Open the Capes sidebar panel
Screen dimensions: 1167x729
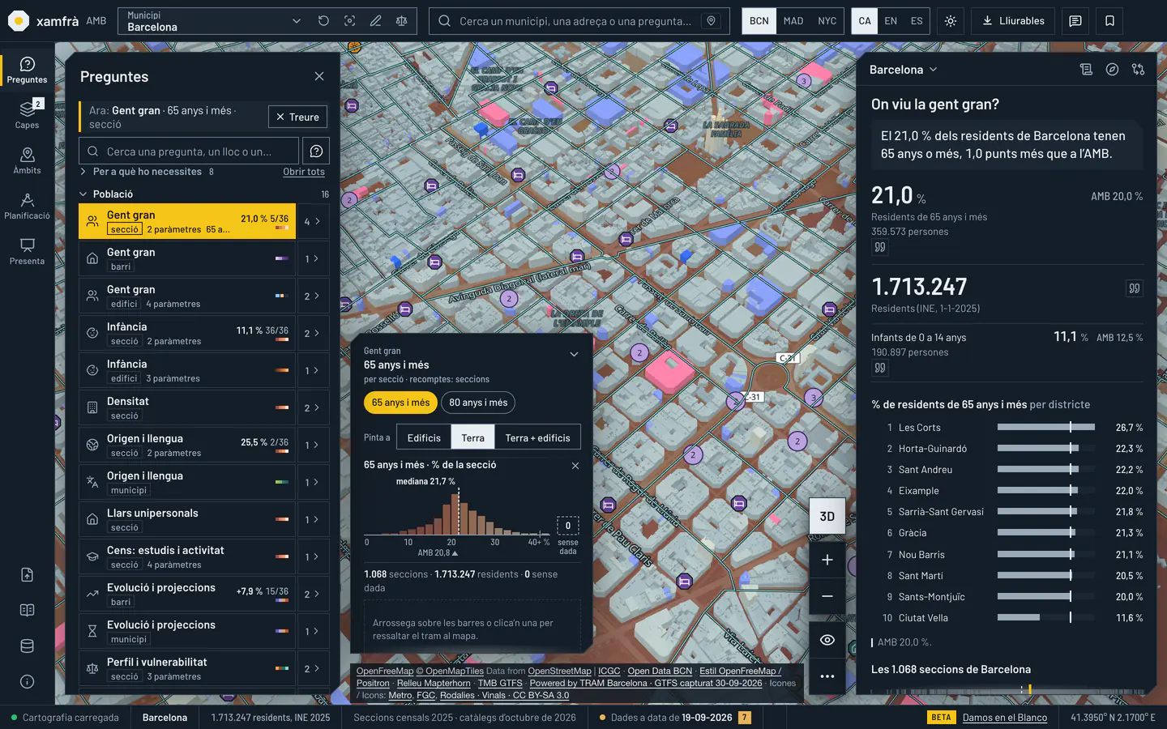[27, 114]
